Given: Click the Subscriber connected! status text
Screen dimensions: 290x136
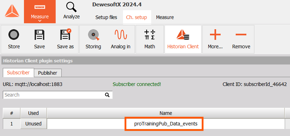Looking at the screenshot, I should pyautogui.click(x=137, y=84).
